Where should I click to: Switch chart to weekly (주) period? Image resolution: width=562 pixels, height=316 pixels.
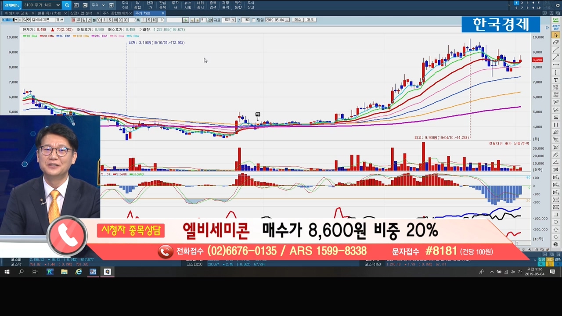(x=79, y=20)
